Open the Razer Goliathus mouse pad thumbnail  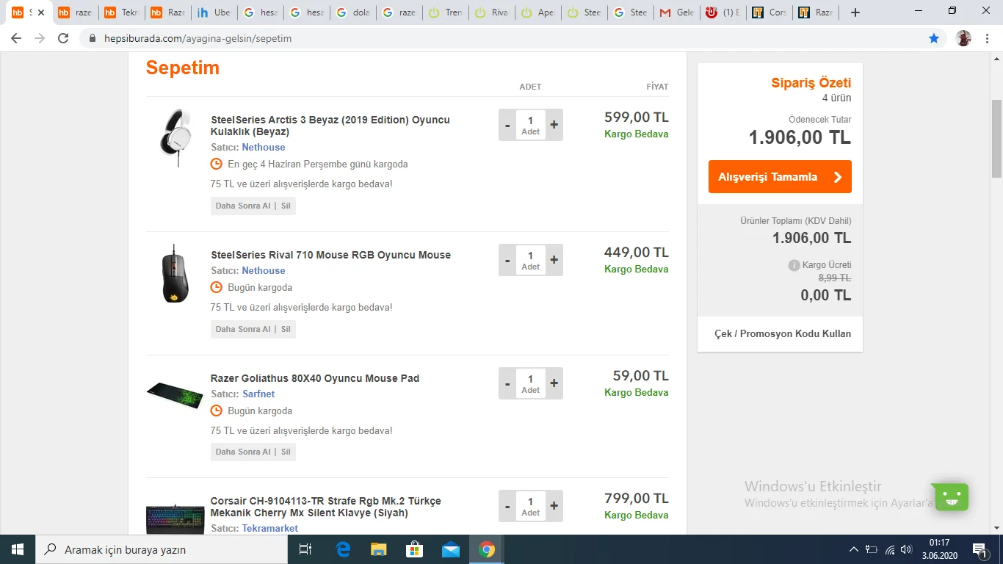tap(175, 394)
